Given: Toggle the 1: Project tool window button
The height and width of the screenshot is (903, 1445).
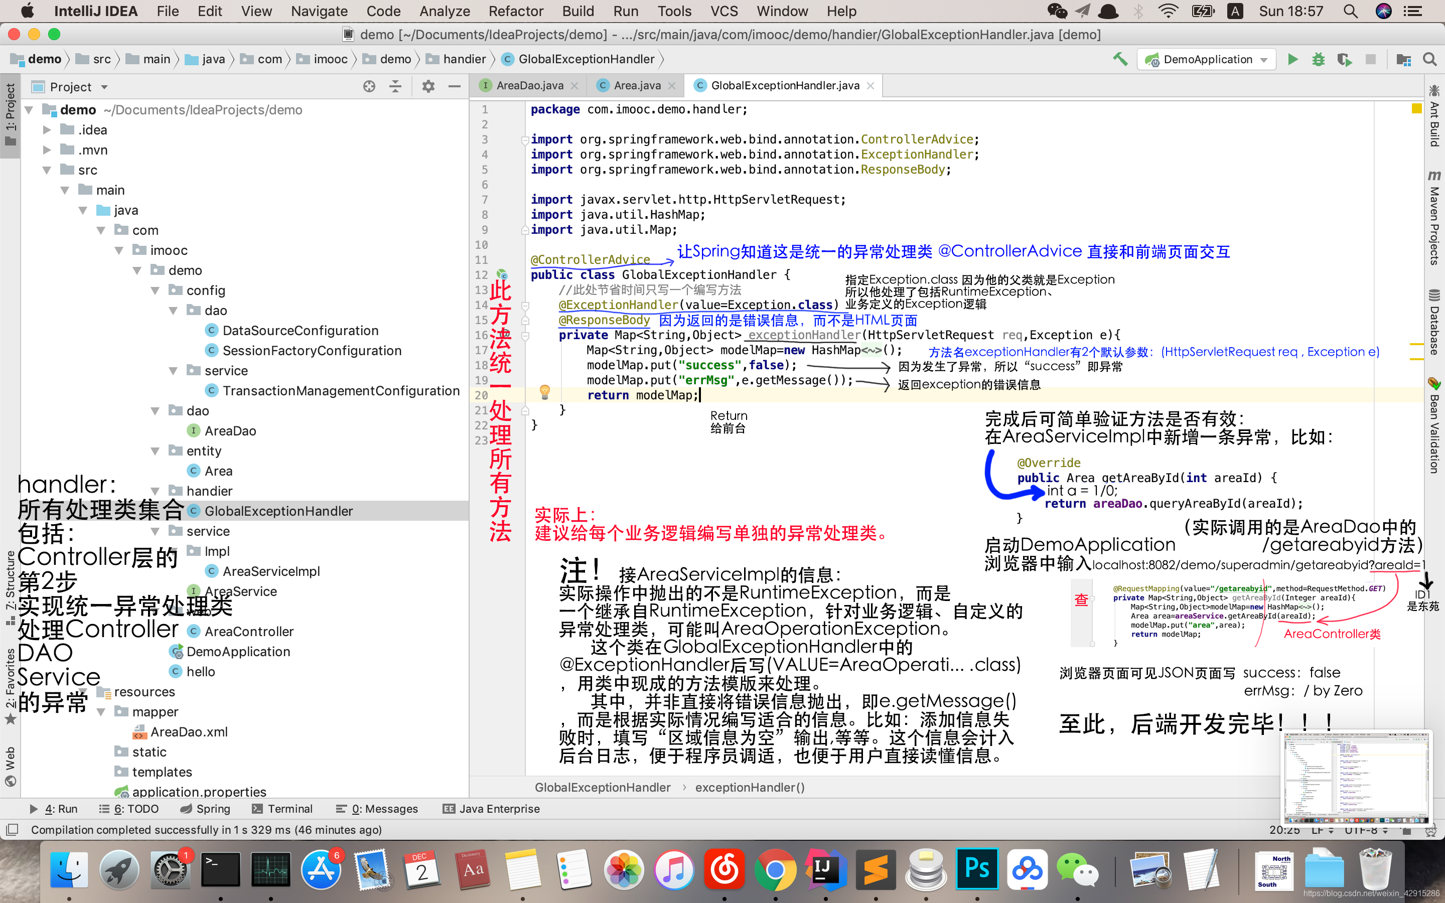Looking at the screenshot, I should point(10,115).
